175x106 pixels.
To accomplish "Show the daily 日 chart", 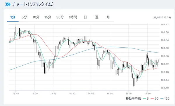I will pos(85,17).
